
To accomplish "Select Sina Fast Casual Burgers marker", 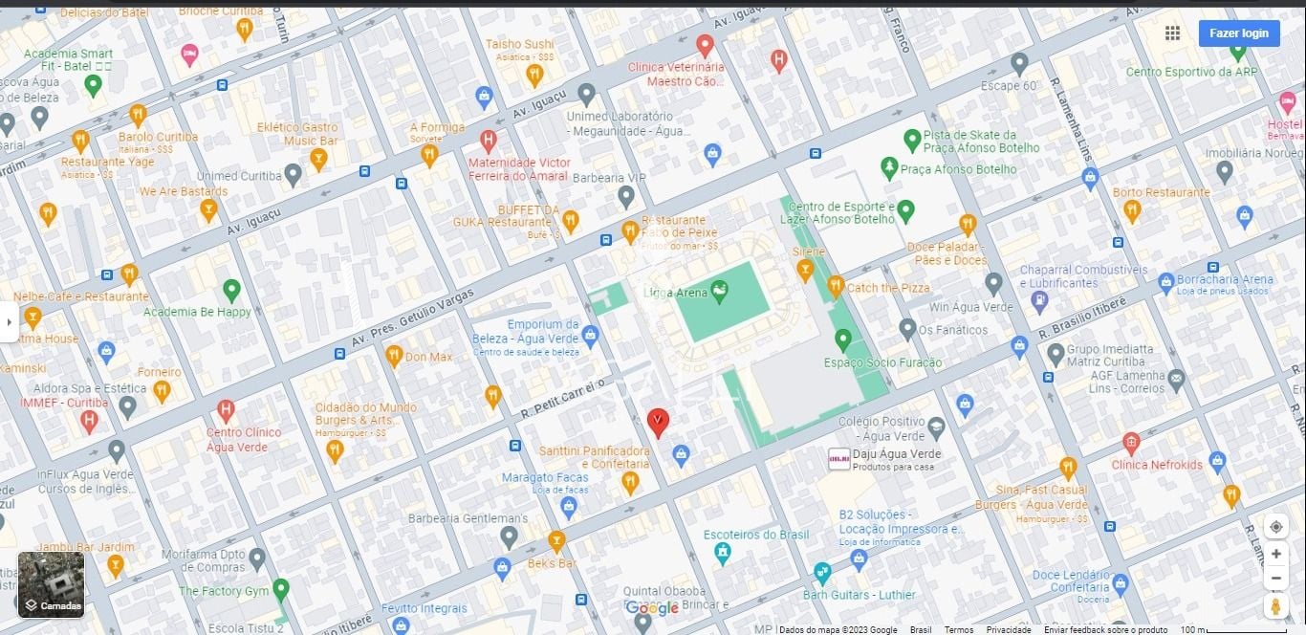I will coord(1068,469).
